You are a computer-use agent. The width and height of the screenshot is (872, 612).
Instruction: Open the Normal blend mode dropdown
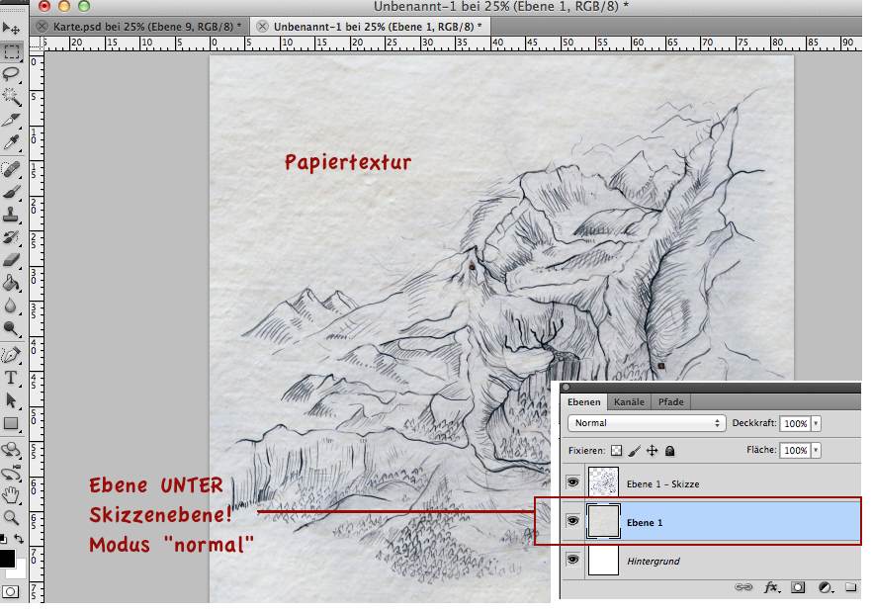pyautogui.click(x=648, y=423)
